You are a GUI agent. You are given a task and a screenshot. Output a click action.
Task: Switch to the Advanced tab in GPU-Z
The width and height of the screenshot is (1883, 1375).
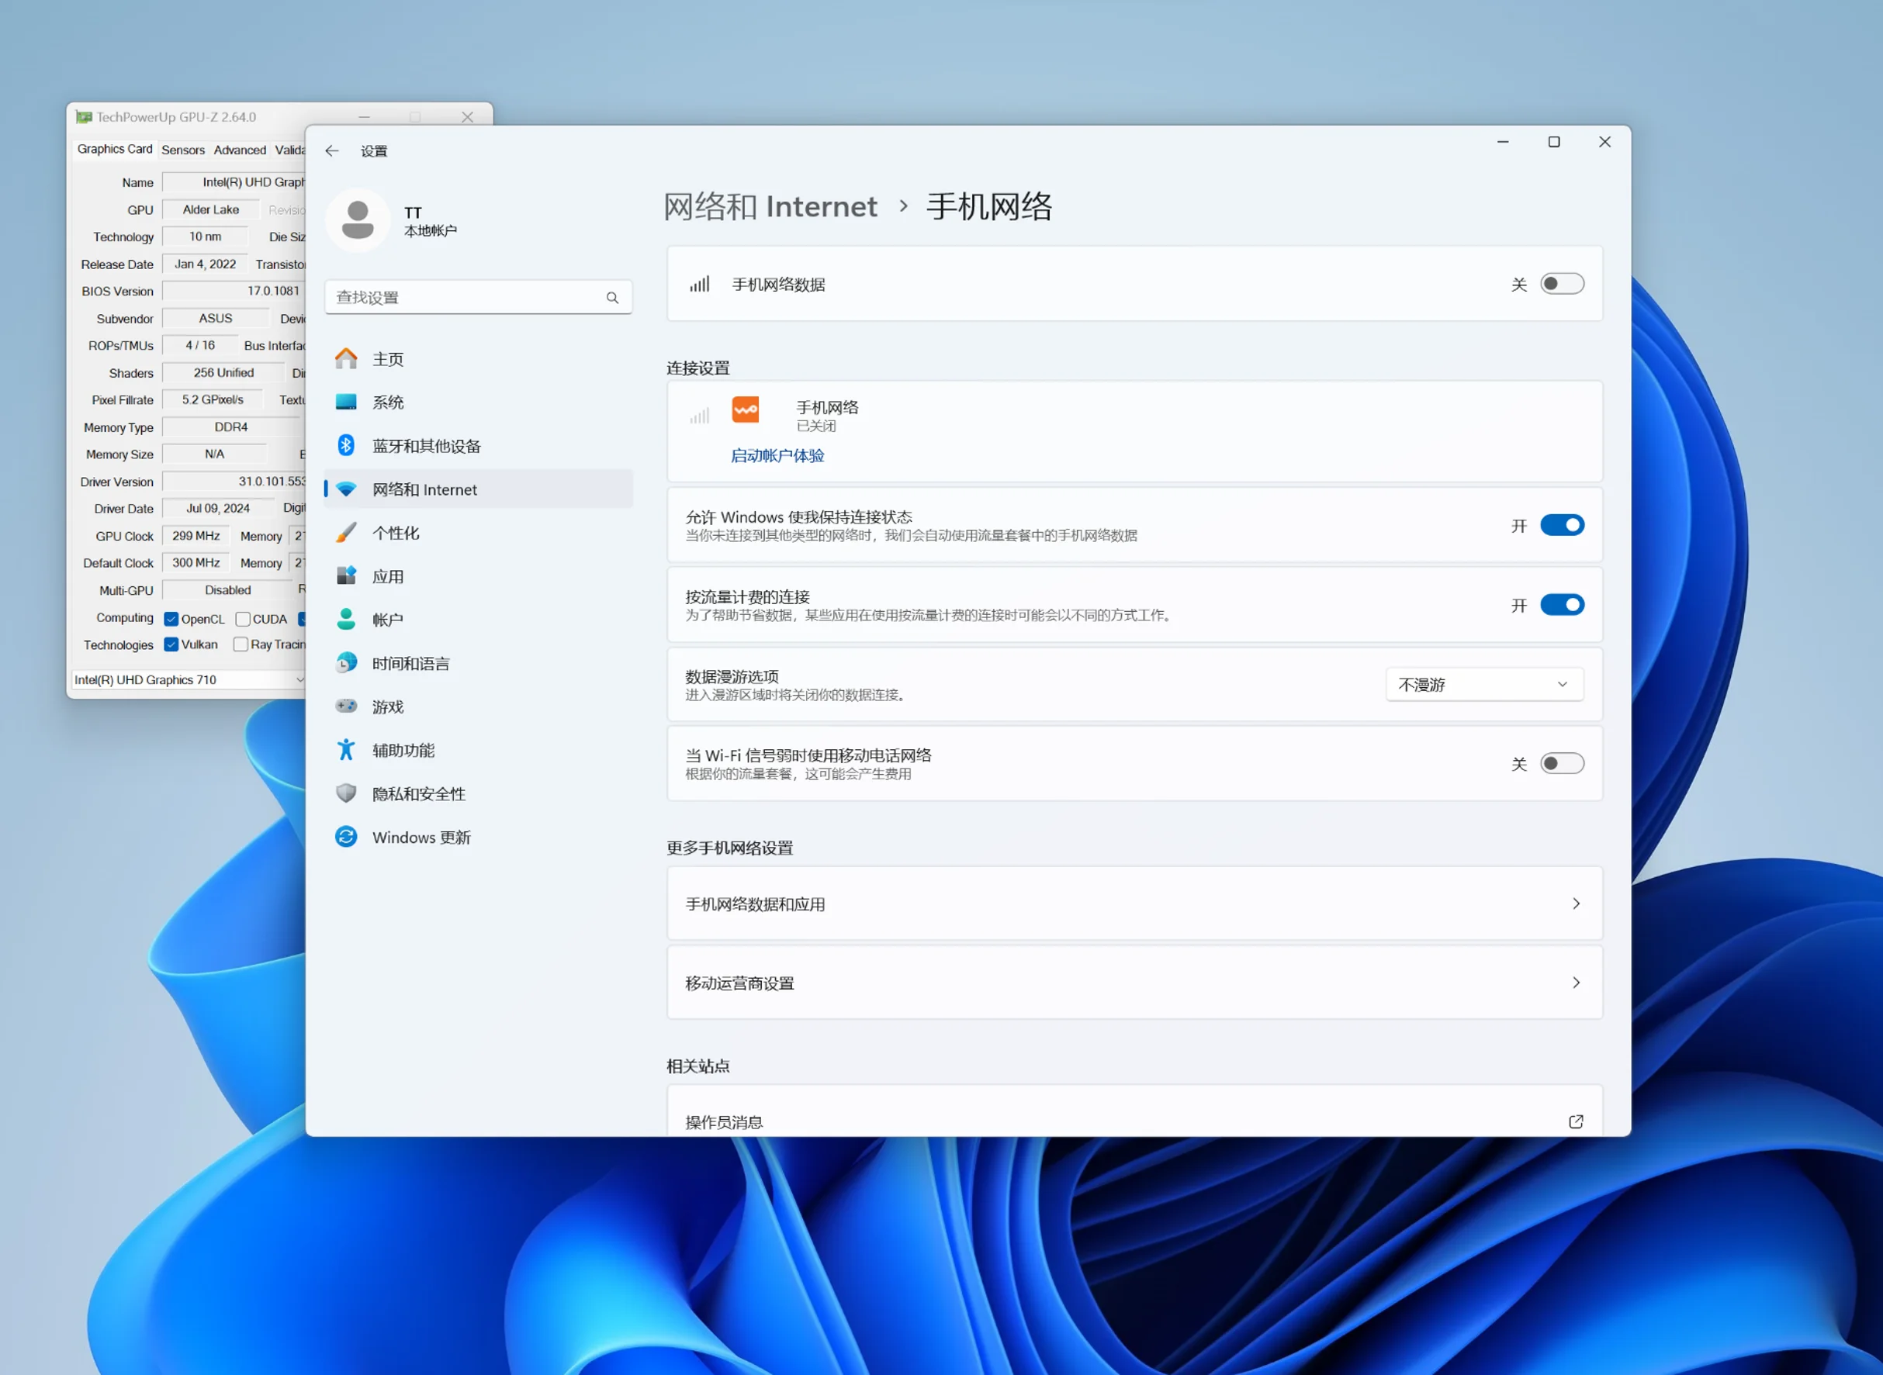(x=240, y=150)
